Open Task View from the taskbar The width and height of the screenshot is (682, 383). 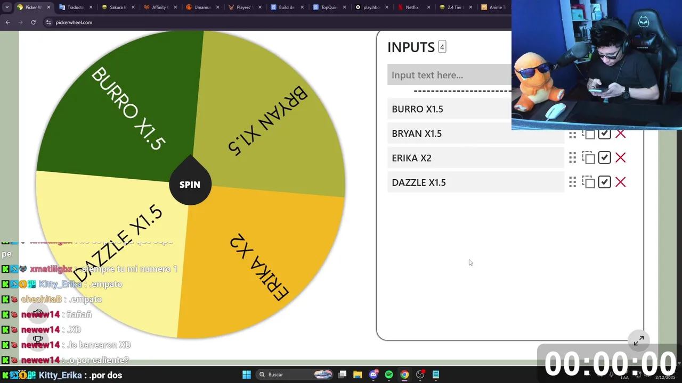click(343, 374)
